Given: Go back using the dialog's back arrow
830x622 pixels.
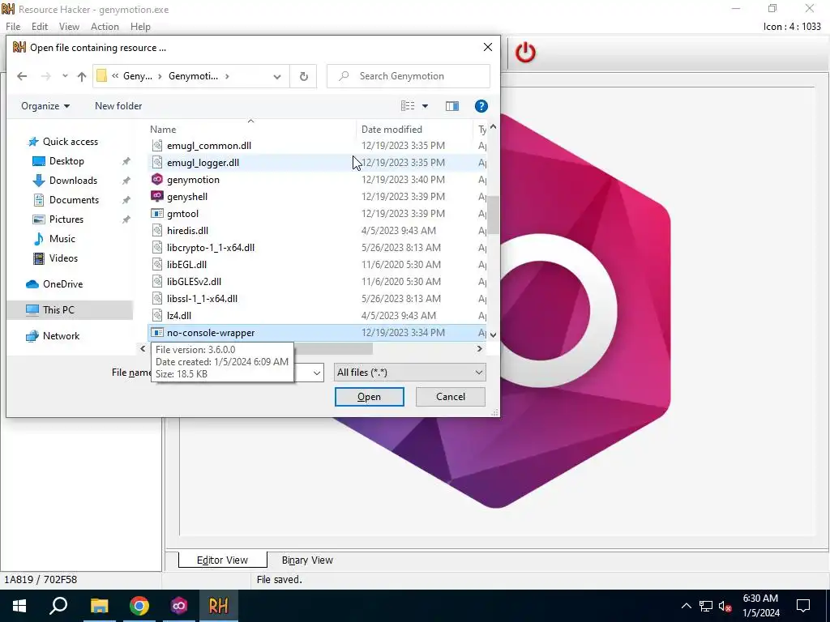Looking at the screenshot, I should click(22, 76).
